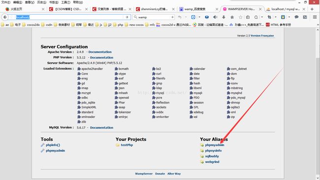Click the image viewer toolbar icon before the menu
This screenshot has width=320, height=180.
305,17
